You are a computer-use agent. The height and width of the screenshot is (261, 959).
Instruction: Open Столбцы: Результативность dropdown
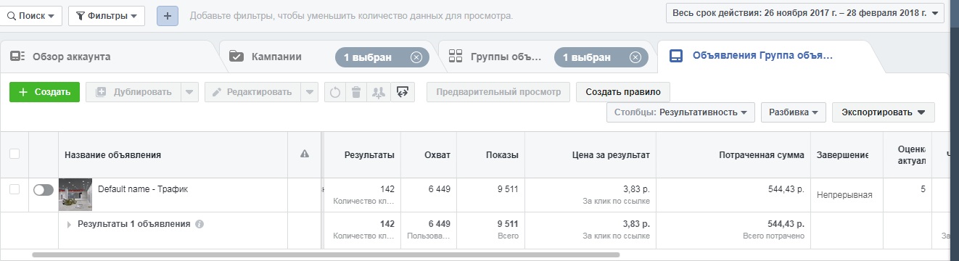click(680, 112)
